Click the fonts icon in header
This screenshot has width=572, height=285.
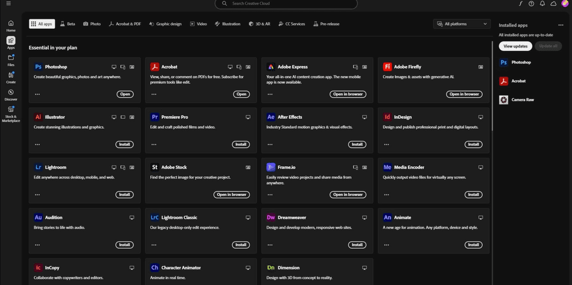521,4
